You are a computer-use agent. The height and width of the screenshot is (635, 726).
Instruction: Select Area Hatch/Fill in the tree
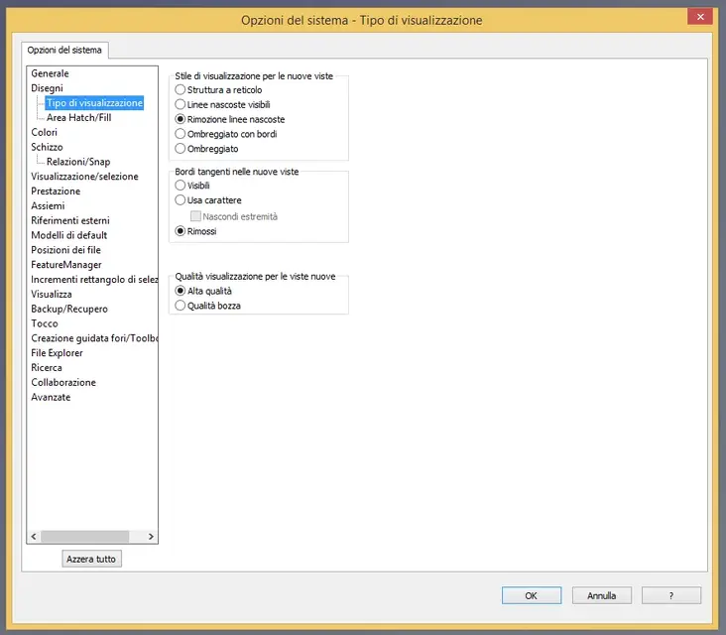tap(79, 117)
